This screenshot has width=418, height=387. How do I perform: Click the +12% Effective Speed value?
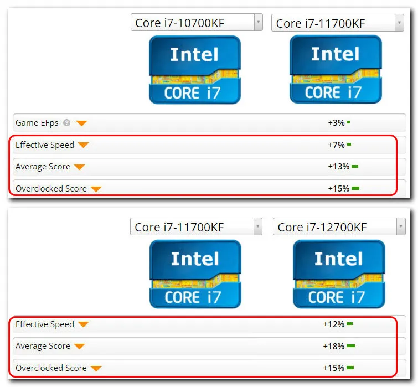tap(334, 324)
